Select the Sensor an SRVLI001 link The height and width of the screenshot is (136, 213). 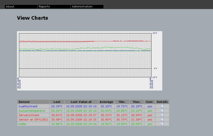point(33,119)
